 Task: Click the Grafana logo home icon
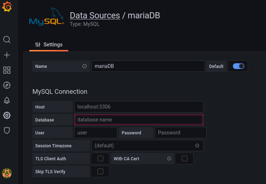tap(7, 7)
